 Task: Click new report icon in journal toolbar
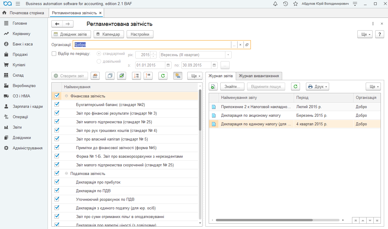tap(213, 86)
